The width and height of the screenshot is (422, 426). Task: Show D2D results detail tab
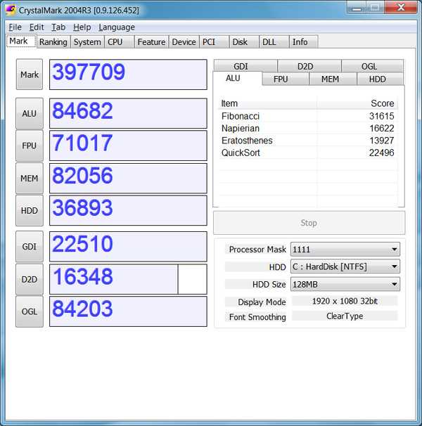pos(309,66)
